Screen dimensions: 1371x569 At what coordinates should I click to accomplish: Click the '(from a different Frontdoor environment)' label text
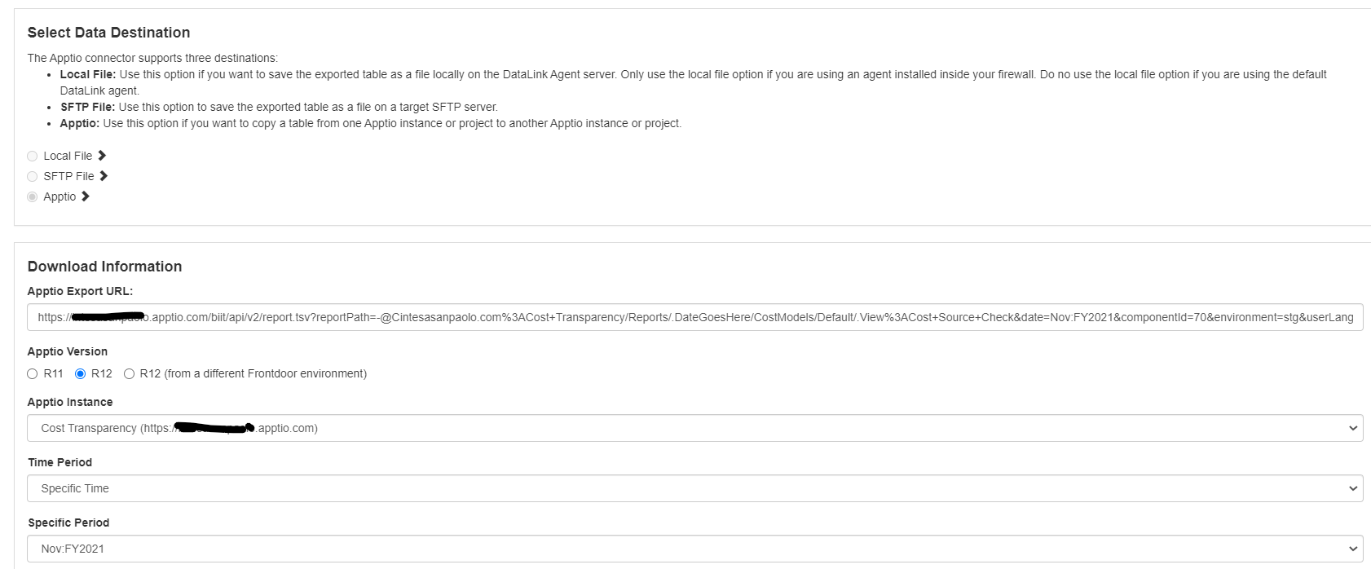[x=265, y=374]
